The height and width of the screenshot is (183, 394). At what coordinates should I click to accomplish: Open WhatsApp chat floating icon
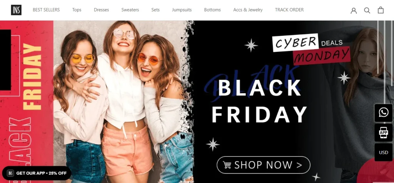(384, 113)
